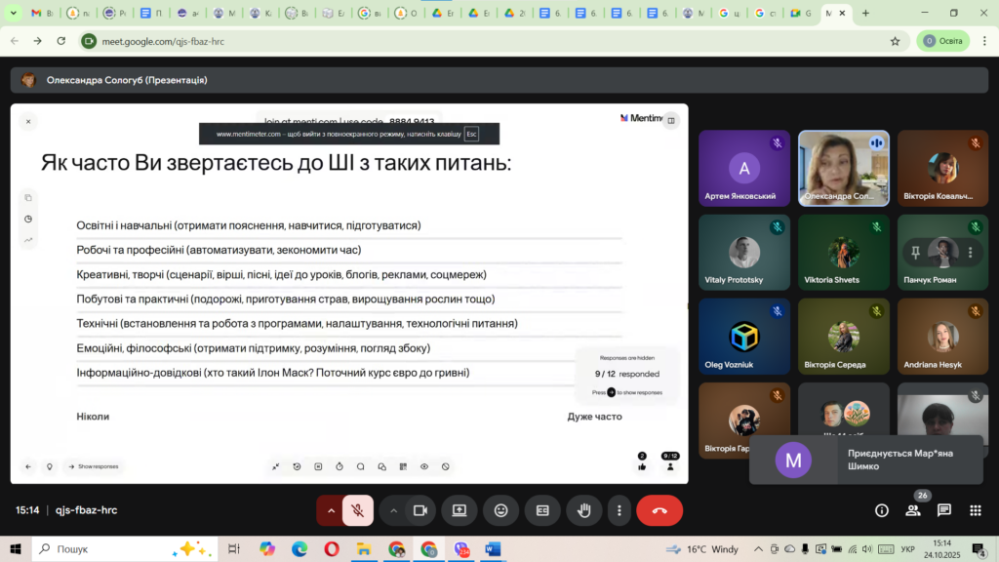Expand camera video settings arrow

pos(394,510)
